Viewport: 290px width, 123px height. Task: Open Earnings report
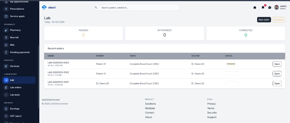tap(19, 109)
